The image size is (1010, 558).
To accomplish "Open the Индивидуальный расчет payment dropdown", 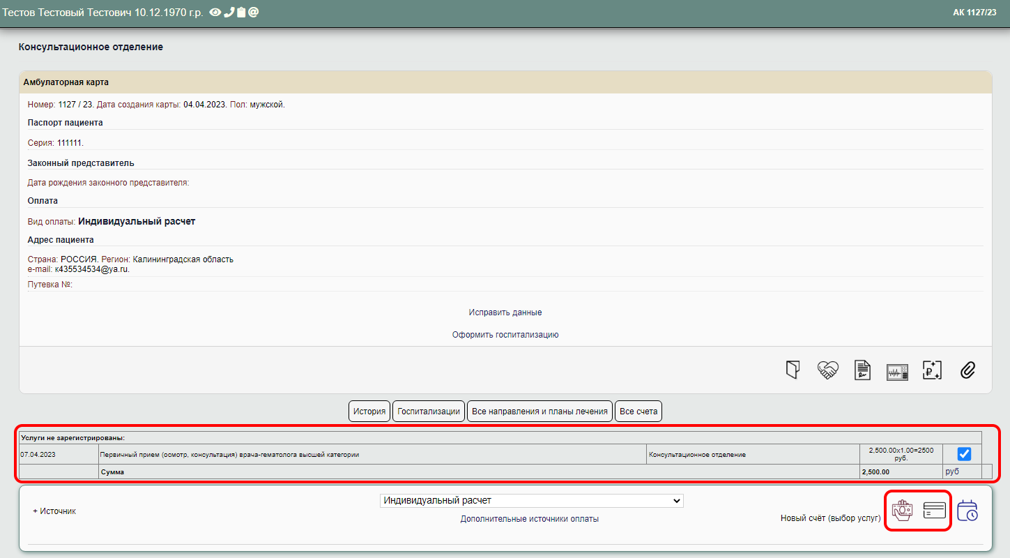I will [x=531, y=501].
